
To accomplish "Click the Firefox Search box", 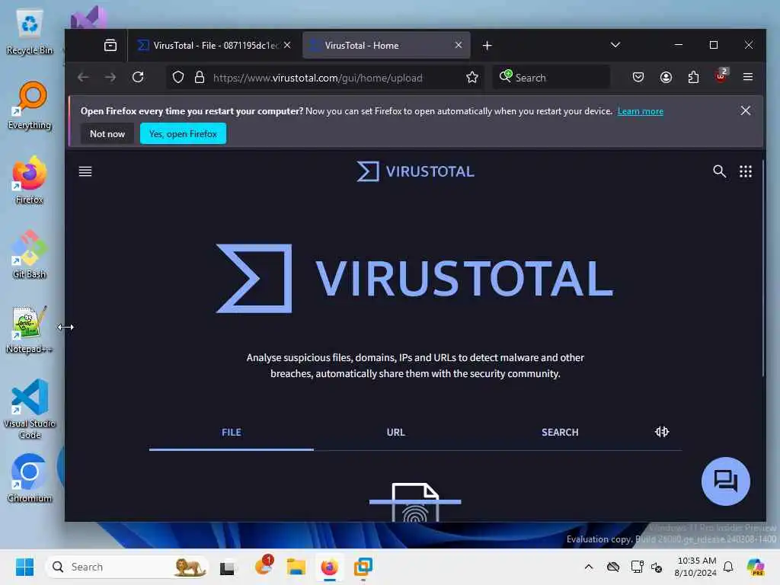I will [551, 78].
